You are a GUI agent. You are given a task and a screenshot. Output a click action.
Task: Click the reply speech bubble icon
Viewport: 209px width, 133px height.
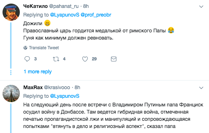coord(27,59)
